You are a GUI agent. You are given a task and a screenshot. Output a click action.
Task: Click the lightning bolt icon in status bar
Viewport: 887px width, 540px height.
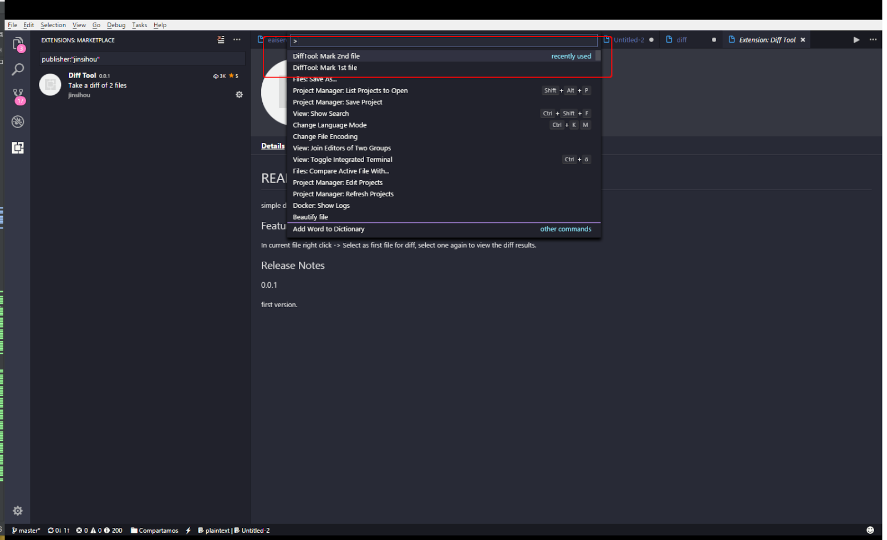[x=188, y=530]
